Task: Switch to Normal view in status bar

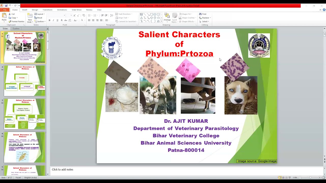Action: pyautogui.click(x=280, y=177)
